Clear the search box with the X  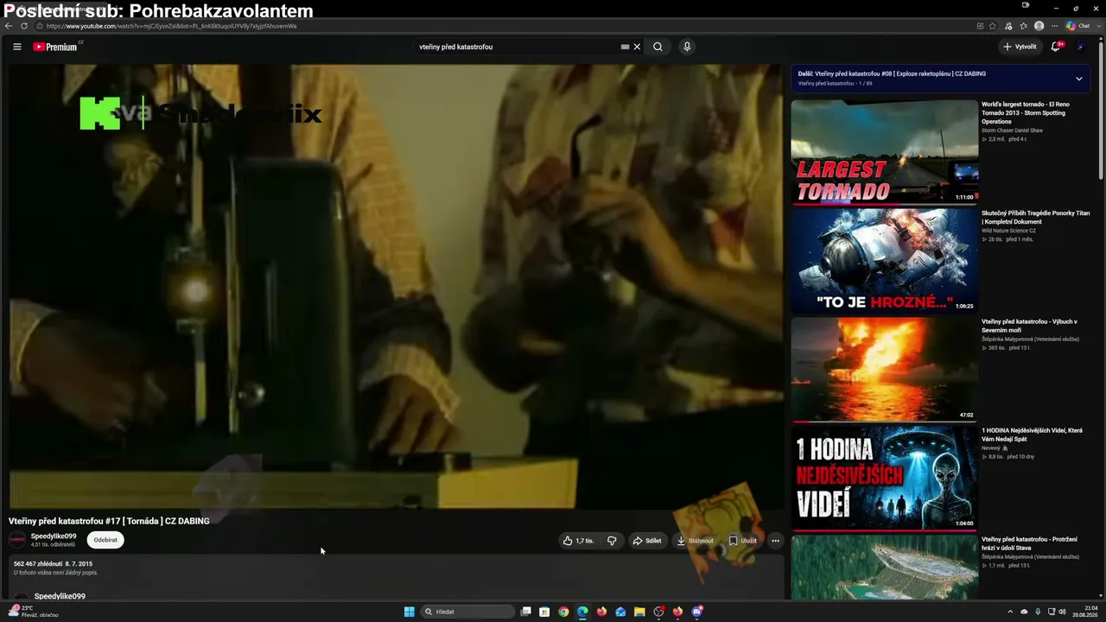tap(637, 47)
